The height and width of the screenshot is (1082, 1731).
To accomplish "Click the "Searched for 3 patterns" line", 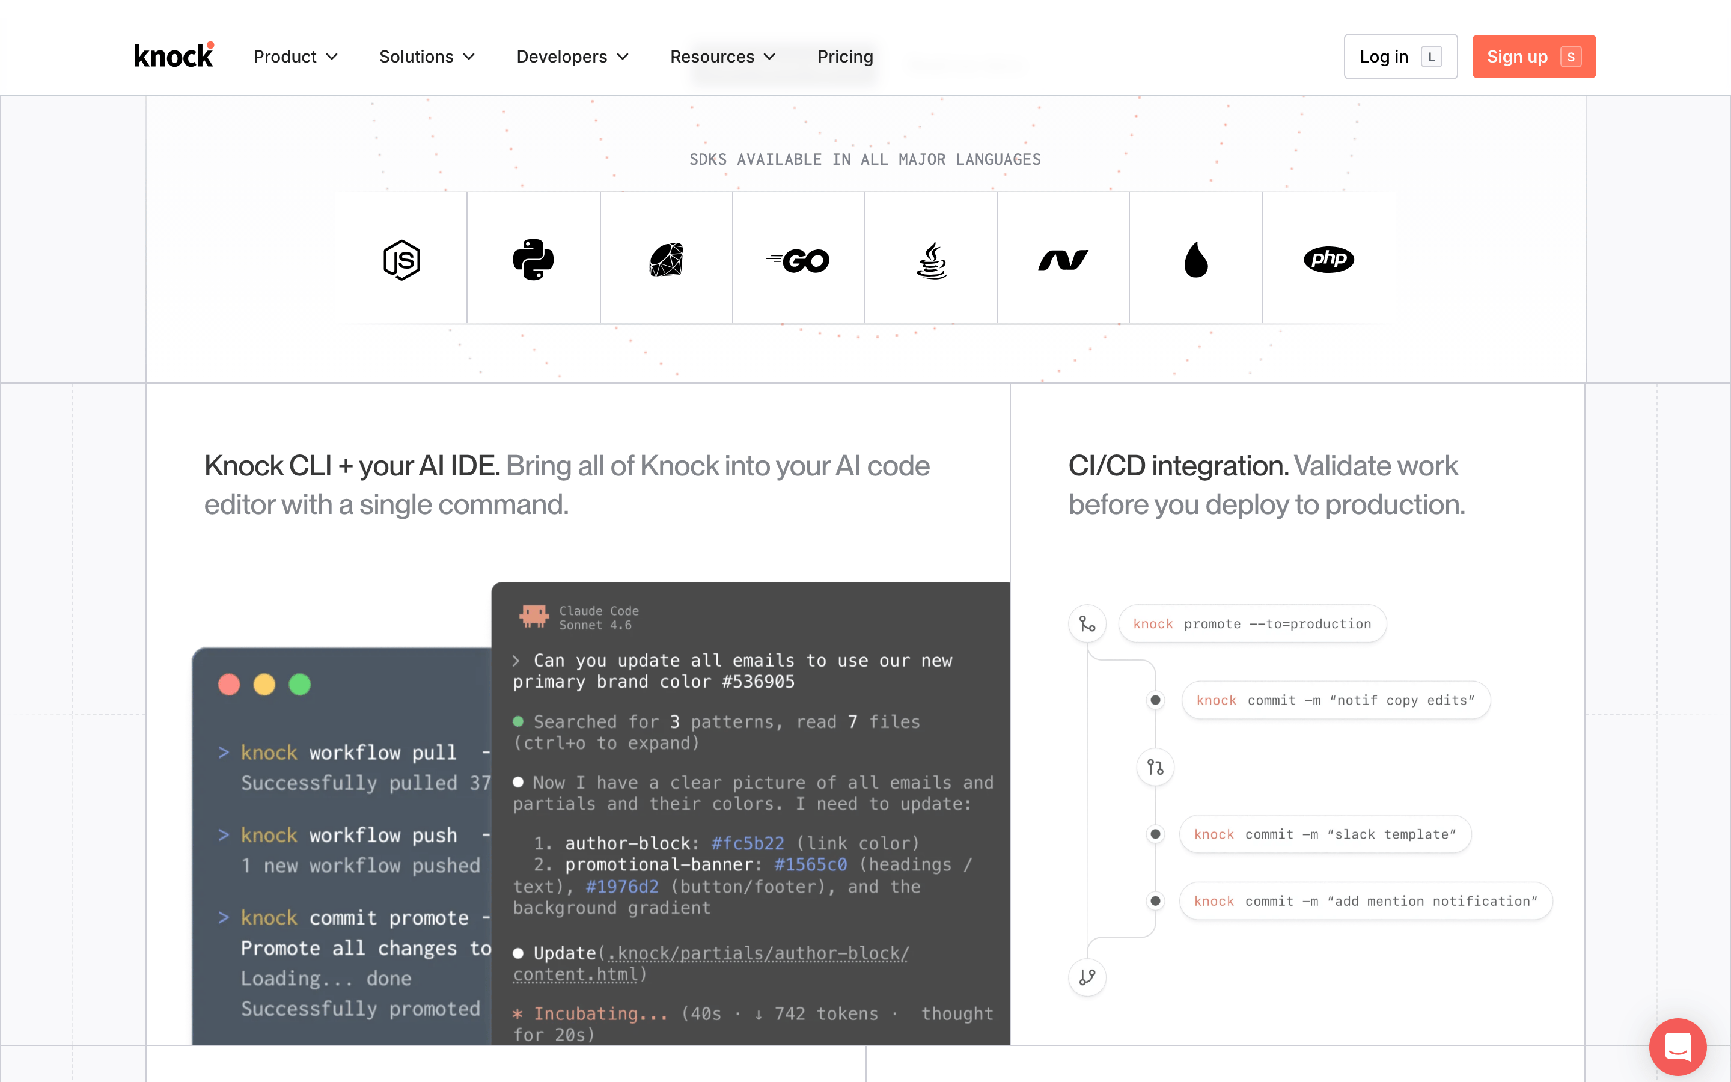I will [716, 732].
